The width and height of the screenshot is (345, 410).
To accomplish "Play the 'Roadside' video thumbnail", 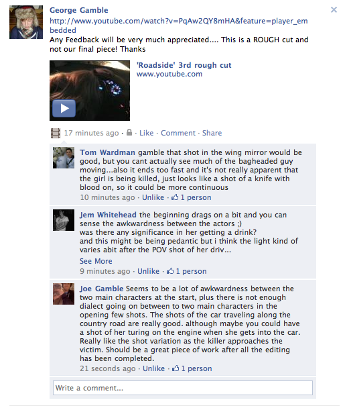I will pos(90,91).
